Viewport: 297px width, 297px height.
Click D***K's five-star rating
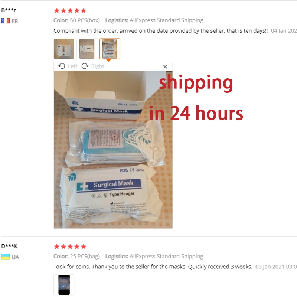(70, 247)
